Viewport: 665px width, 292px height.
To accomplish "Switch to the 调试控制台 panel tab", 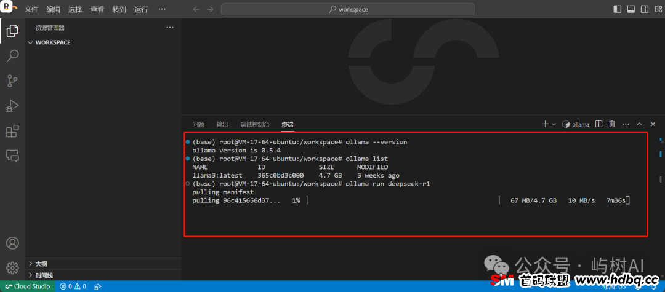I will [255, 124].
